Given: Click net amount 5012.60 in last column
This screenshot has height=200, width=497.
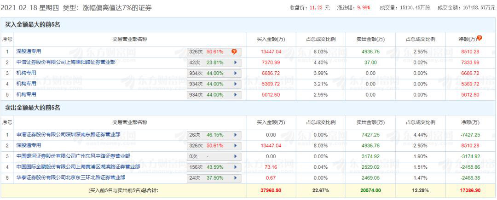Looking at the screenshot, I should pyautogui.click(x=470, y=95).
